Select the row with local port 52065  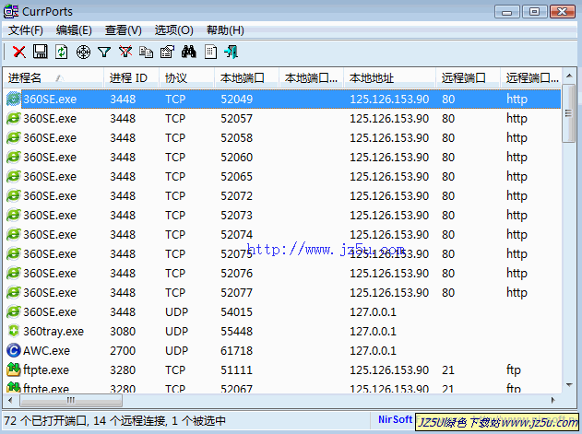click(x=282, y=176)
